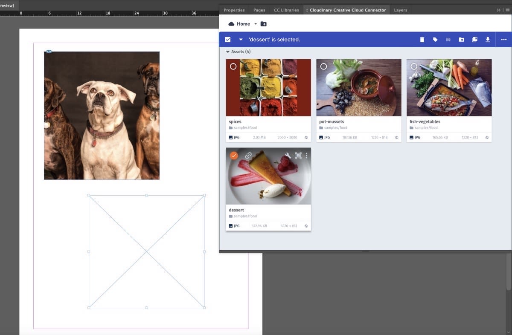This screenshot has width=512, height=335.
Task: Collapse the Assets (4) section
Action: point(228,52)
